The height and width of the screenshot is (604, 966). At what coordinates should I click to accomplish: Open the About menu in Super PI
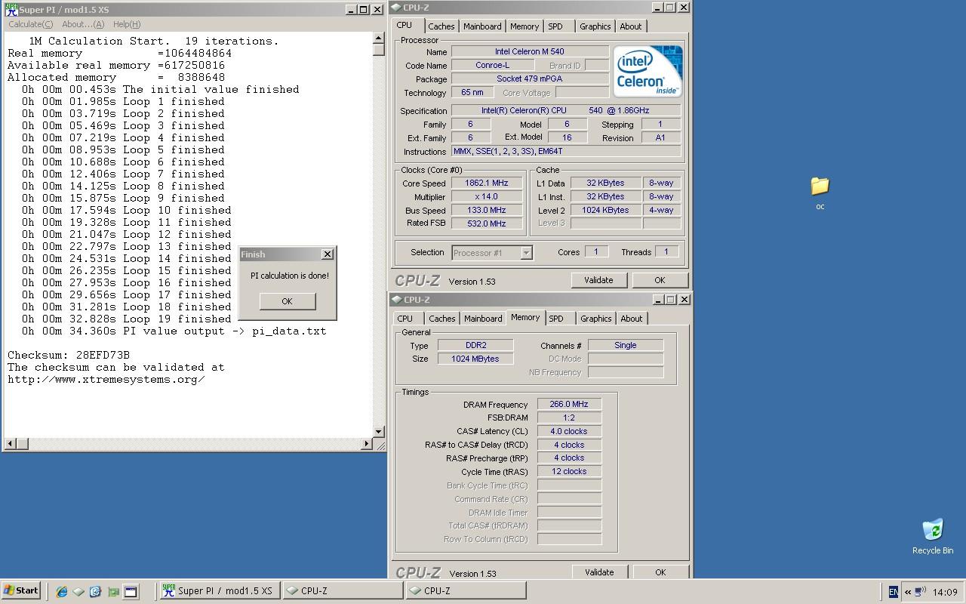point(83,24)
